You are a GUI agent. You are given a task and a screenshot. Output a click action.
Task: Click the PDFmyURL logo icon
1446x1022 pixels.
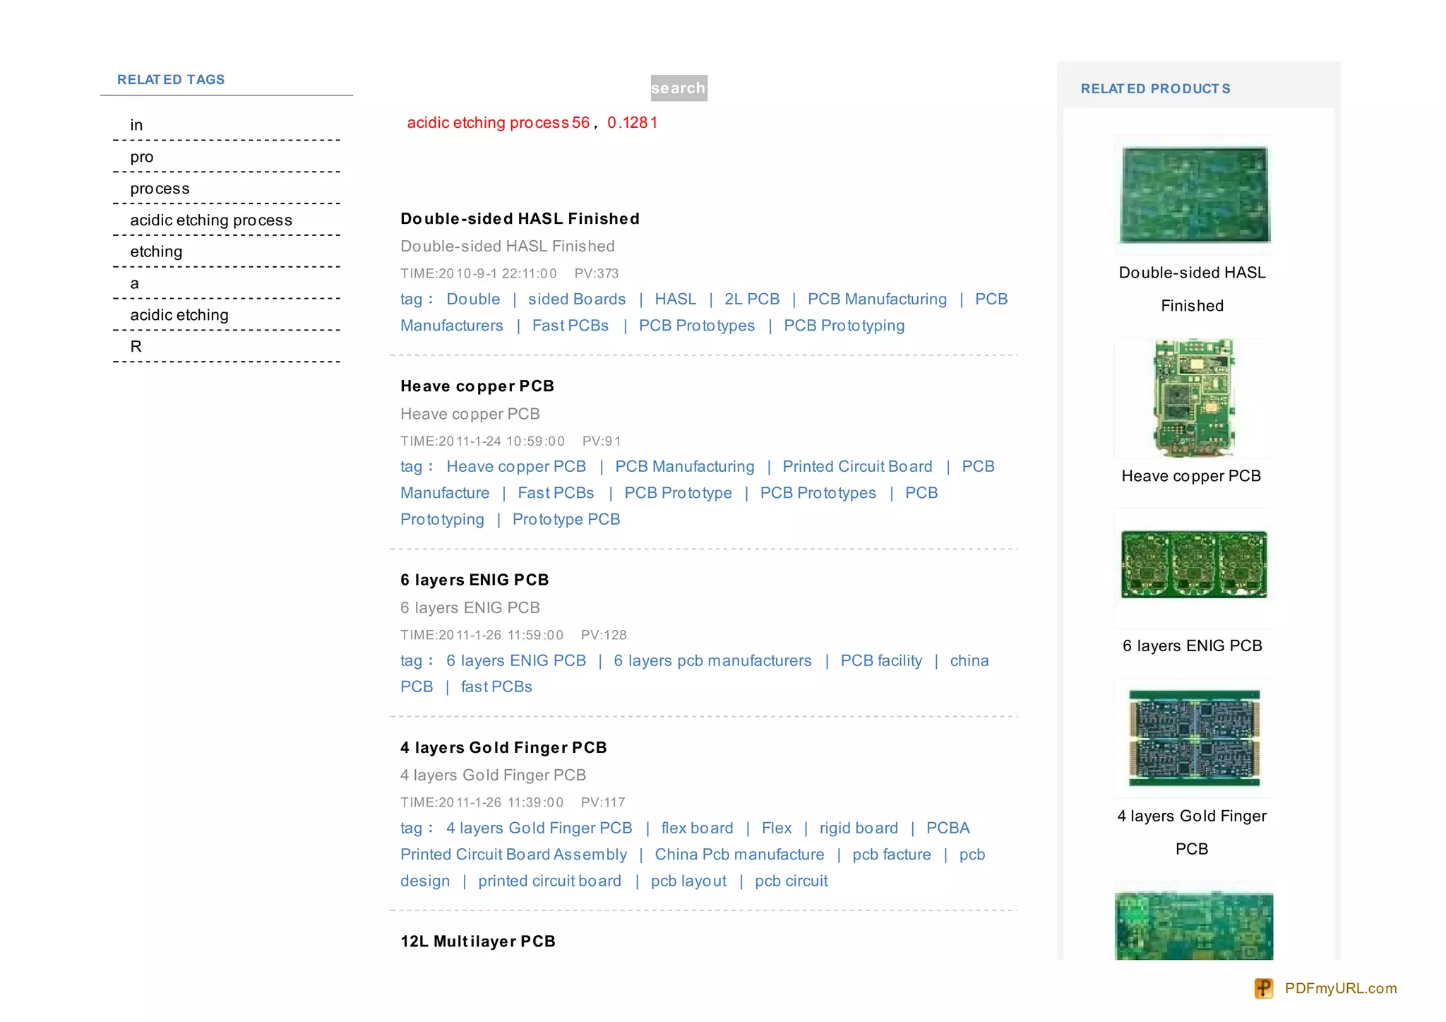pos(1263,988)
